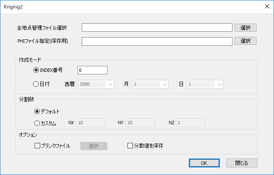Select the 日付 radio button
This screenshot has height=175, width=274.
pyautogui.click(x=36, y=84)
